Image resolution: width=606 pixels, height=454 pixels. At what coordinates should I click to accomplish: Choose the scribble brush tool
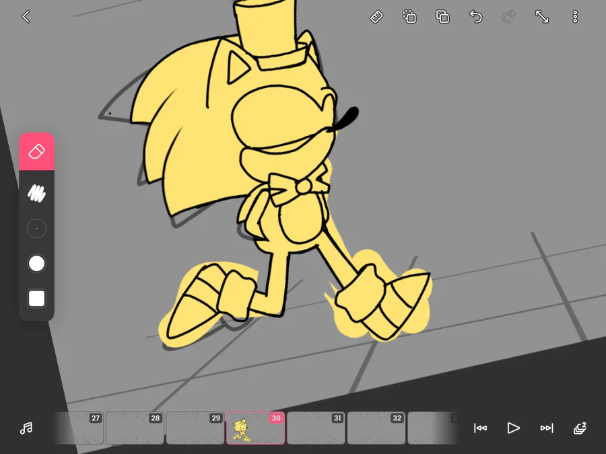[x=37, y=193]
